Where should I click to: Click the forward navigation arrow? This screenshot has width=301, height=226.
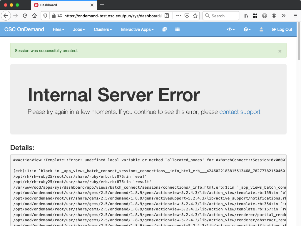[16, 16]
